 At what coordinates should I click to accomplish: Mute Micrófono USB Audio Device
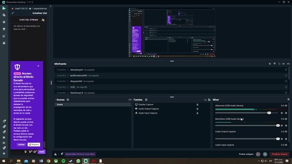tap(282, 126)
